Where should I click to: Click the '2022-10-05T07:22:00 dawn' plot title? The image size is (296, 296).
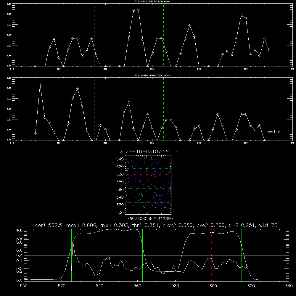point(152,1)
